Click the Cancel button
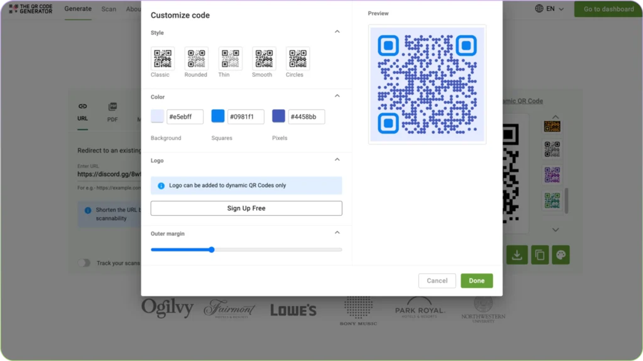643x361 pixels. 437,281
